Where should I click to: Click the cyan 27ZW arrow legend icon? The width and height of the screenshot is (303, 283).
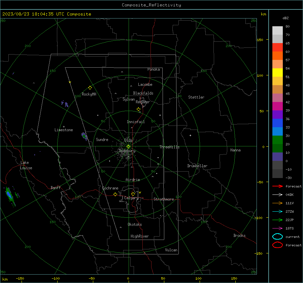(277, 212)
